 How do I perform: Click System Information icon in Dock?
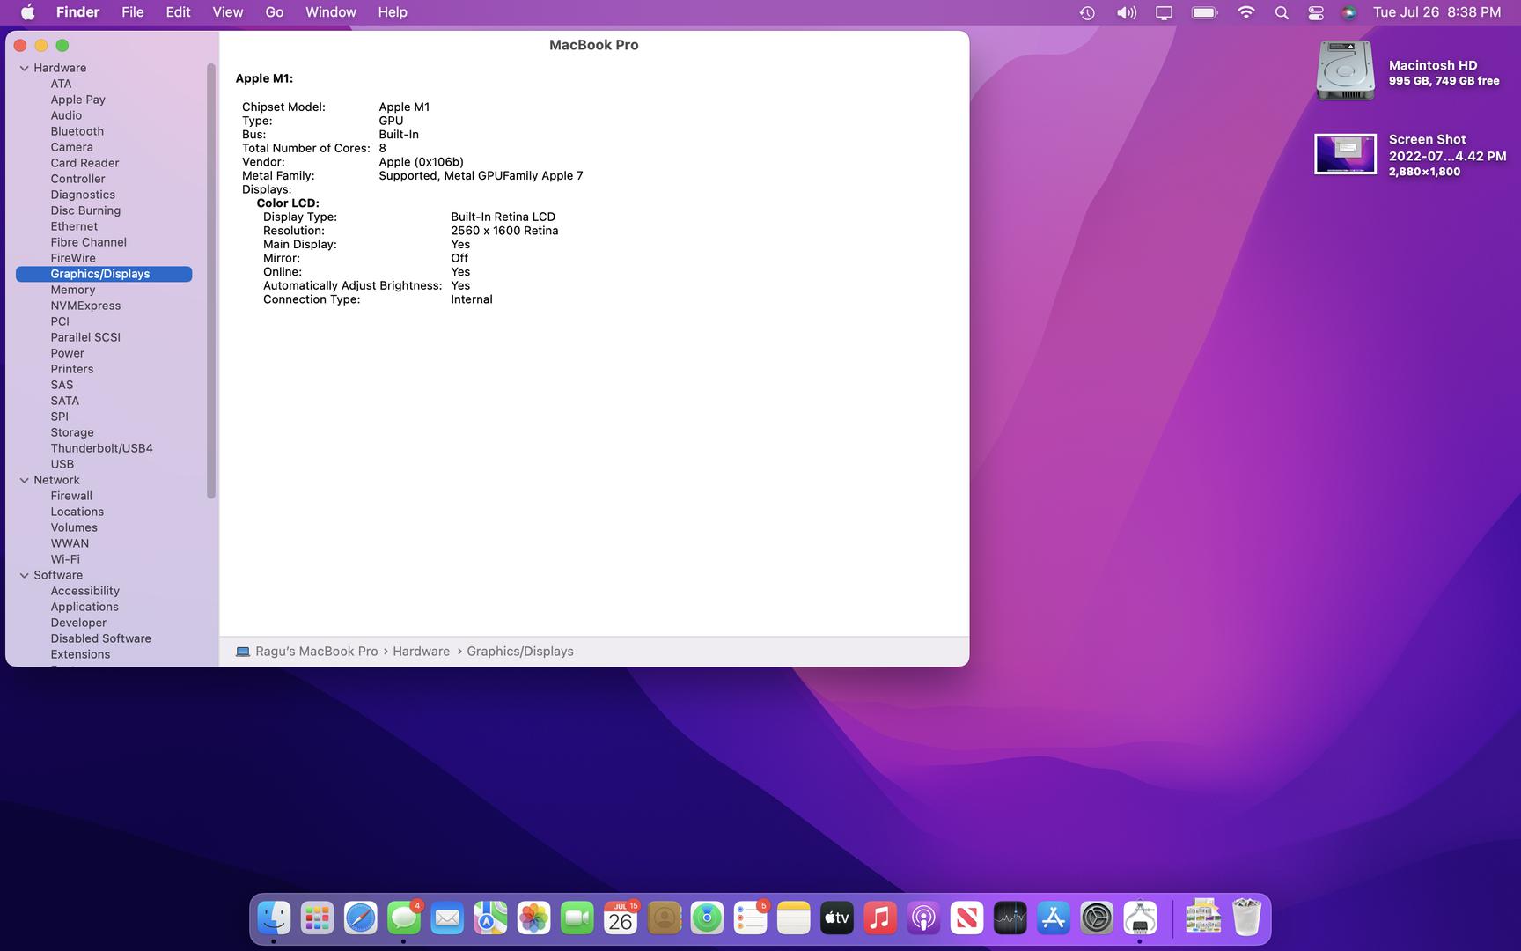coord(1140,918)
